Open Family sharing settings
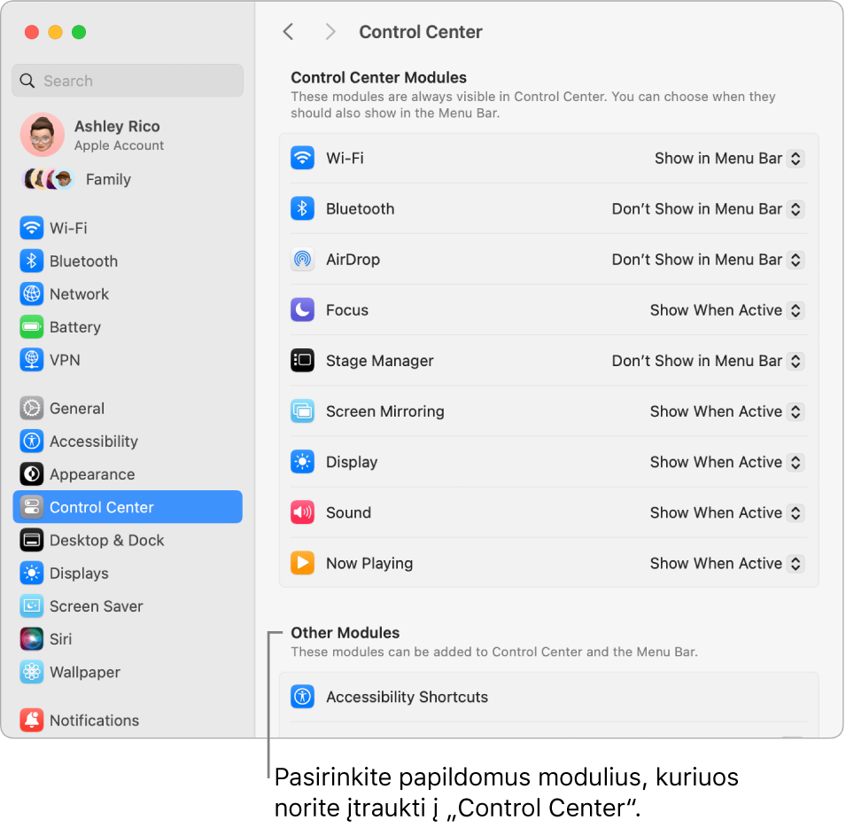The height and width of the screenshot is (828, 846). (x=128, y=179)
